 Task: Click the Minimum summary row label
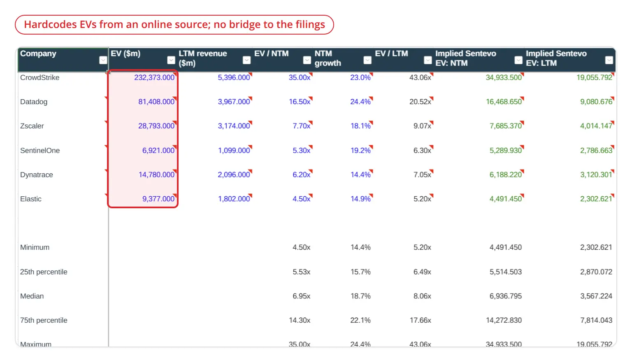pos(35,248)
